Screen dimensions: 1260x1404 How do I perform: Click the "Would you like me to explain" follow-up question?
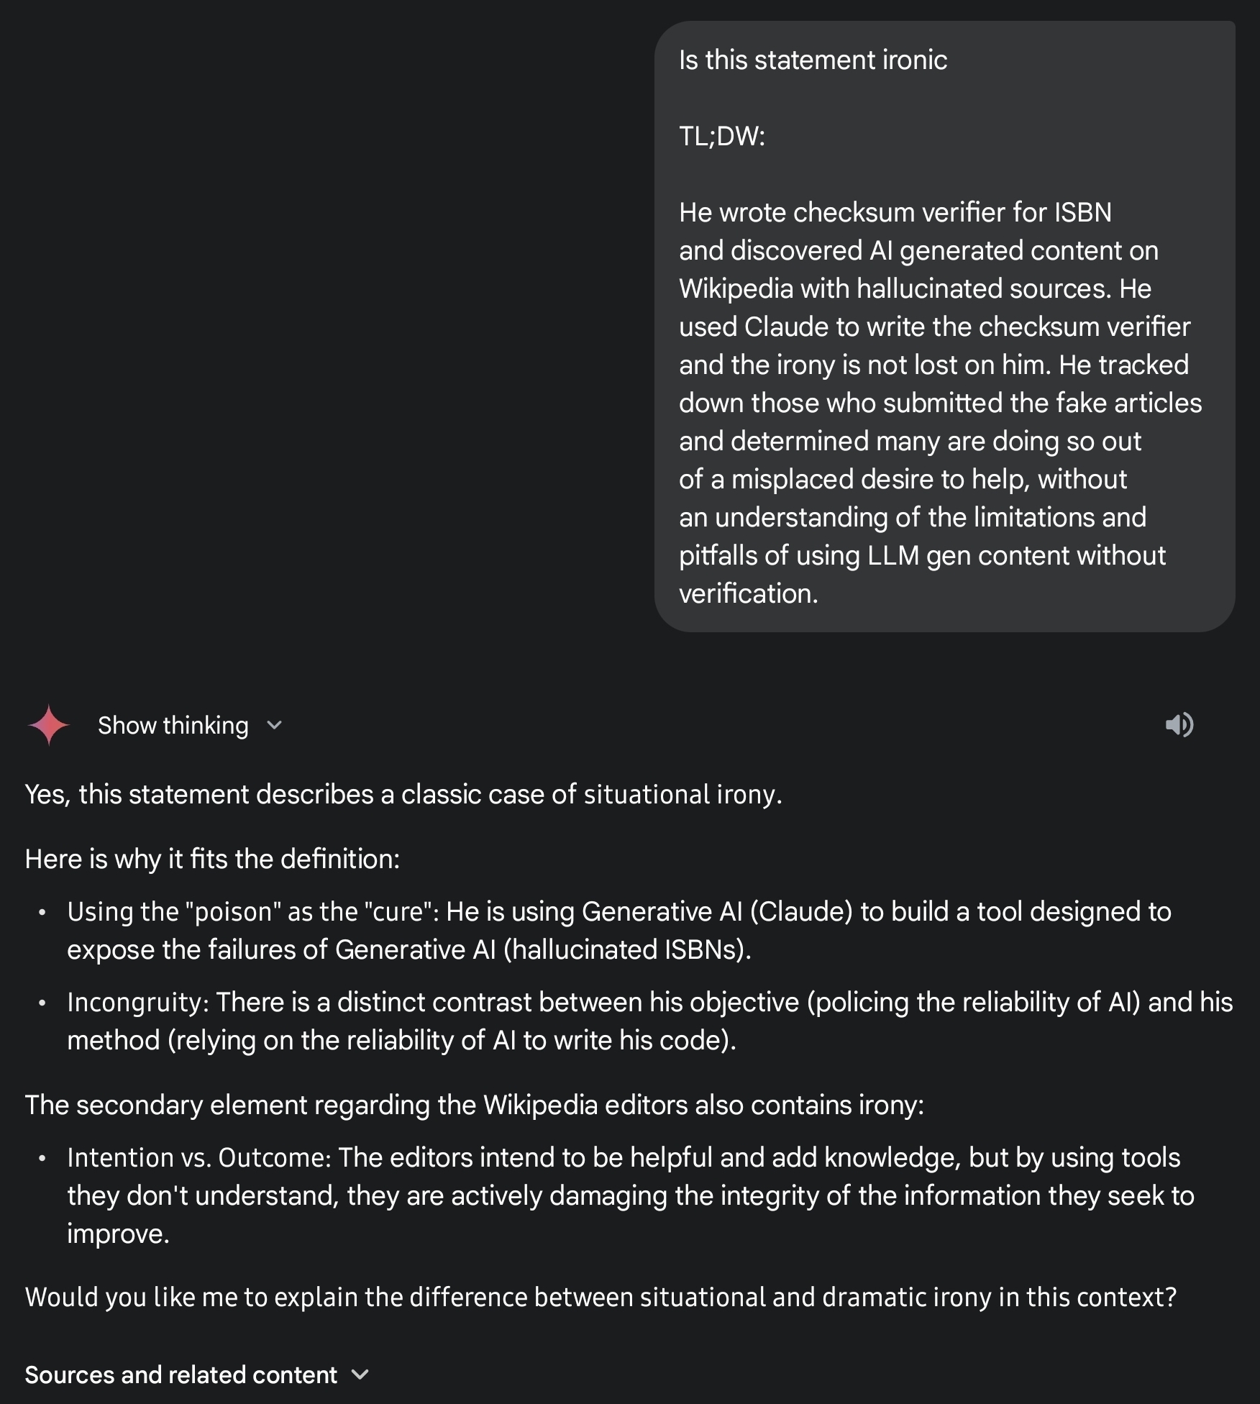(x=601, y=1297)
